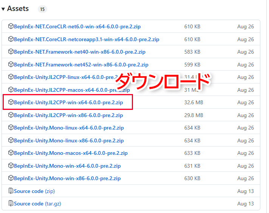Screen dimensions: 269x213
Task: Click package icon for Mono-macos-x64 asset
Action: pos(11,153)
